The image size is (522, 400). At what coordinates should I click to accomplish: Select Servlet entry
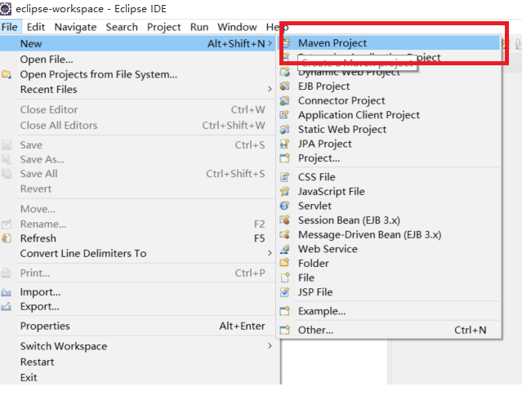(x=390, y=206)
